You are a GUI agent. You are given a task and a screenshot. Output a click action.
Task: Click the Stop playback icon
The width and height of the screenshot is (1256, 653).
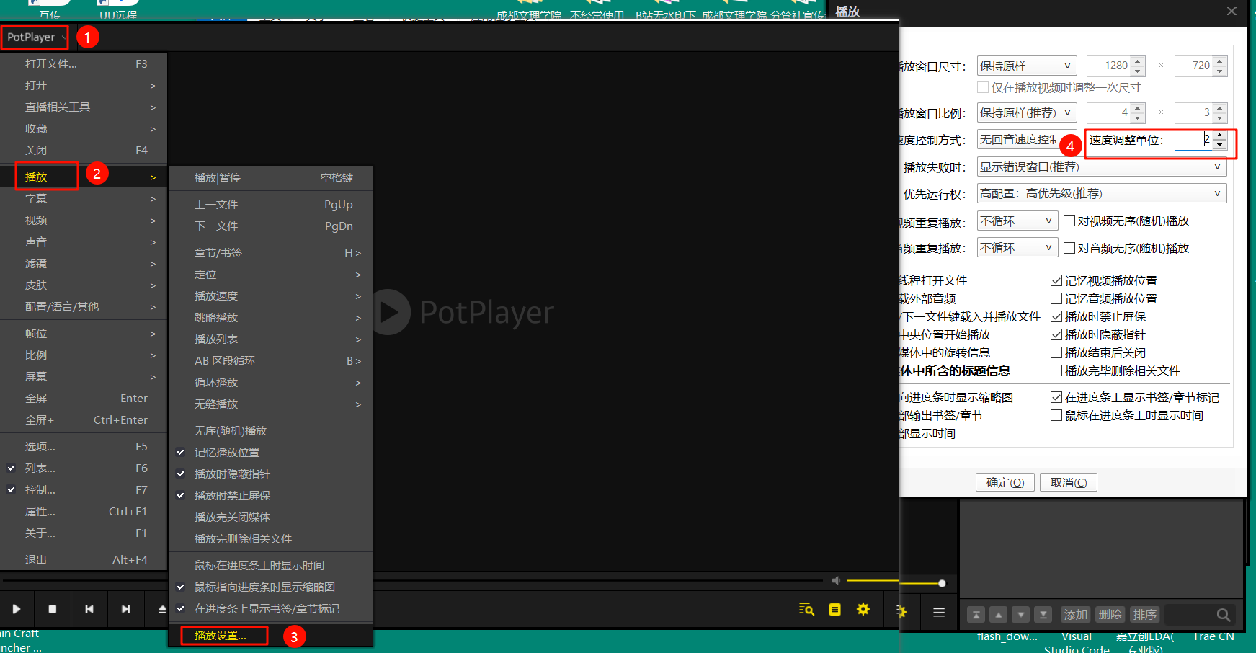tap(53, 609)
